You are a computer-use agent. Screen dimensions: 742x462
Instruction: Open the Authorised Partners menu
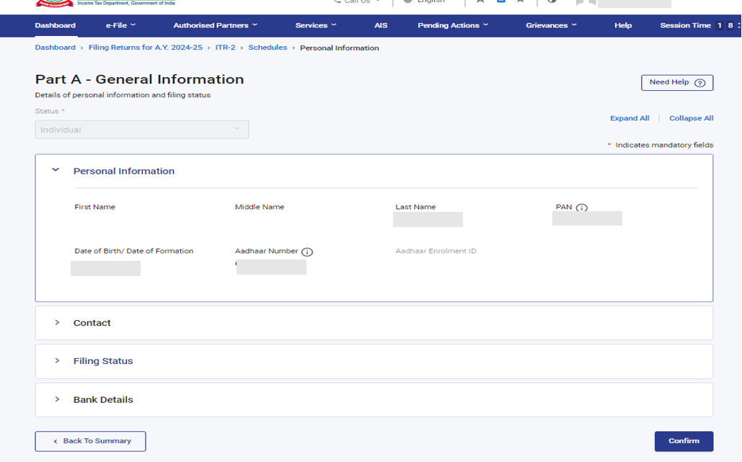[215, 25]
